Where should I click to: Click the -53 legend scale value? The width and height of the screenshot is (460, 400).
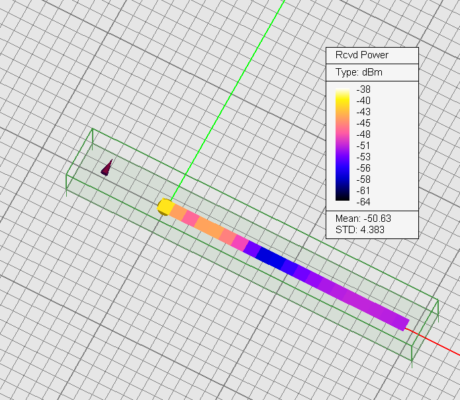click(363, 157)
